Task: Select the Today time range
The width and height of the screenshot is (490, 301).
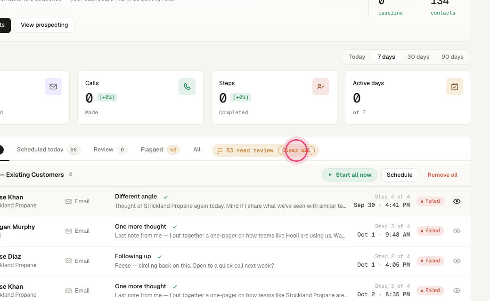Action: coord(357,57)
